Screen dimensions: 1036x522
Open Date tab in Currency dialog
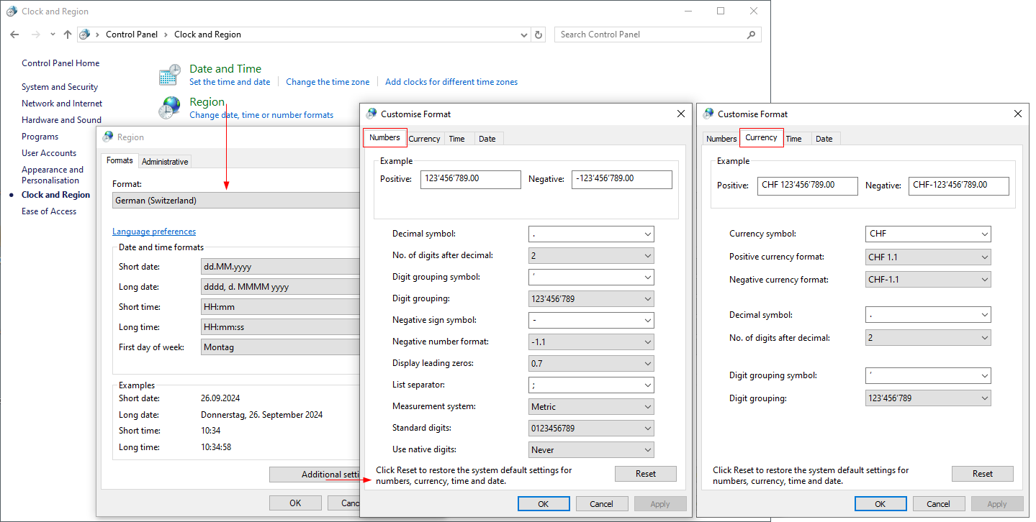click(x=824, y=139)
